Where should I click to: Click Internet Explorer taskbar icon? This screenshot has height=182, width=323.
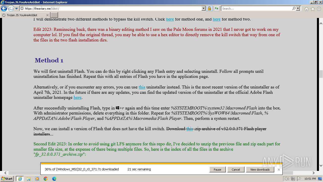(20, 179)
